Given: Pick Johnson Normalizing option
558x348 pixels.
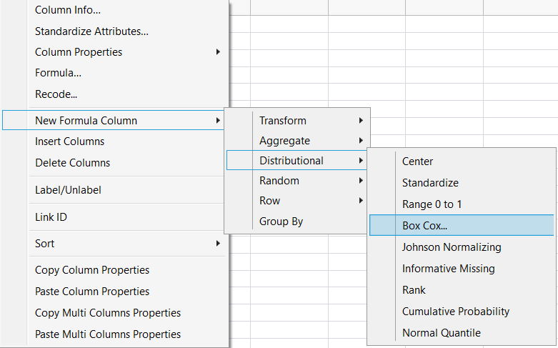Looking at the screenshot, I should click(452, 247).
